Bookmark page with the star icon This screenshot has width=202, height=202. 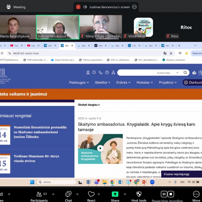pos(171,53)
